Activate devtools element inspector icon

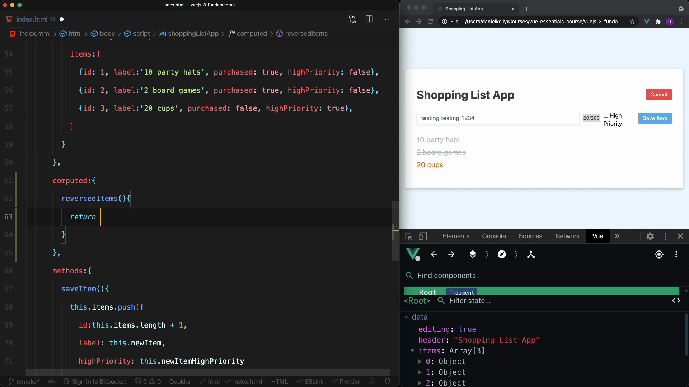(x=408, y=236)
